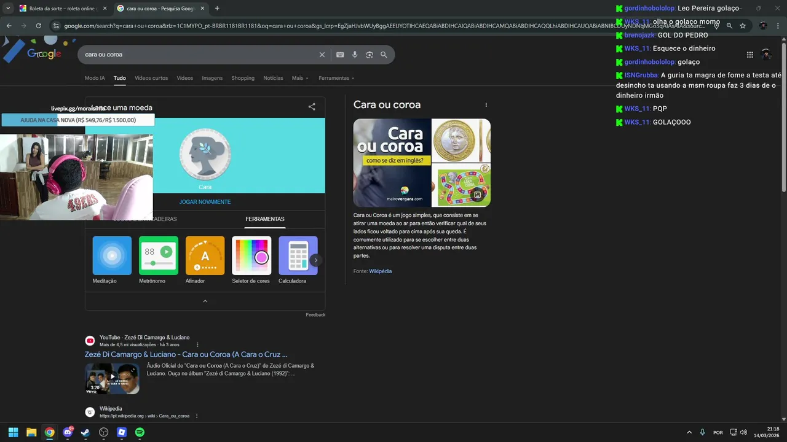This screenshot has height=442, width=787.
Task: Select the Vídeos search tab
Action: [184, 78]
